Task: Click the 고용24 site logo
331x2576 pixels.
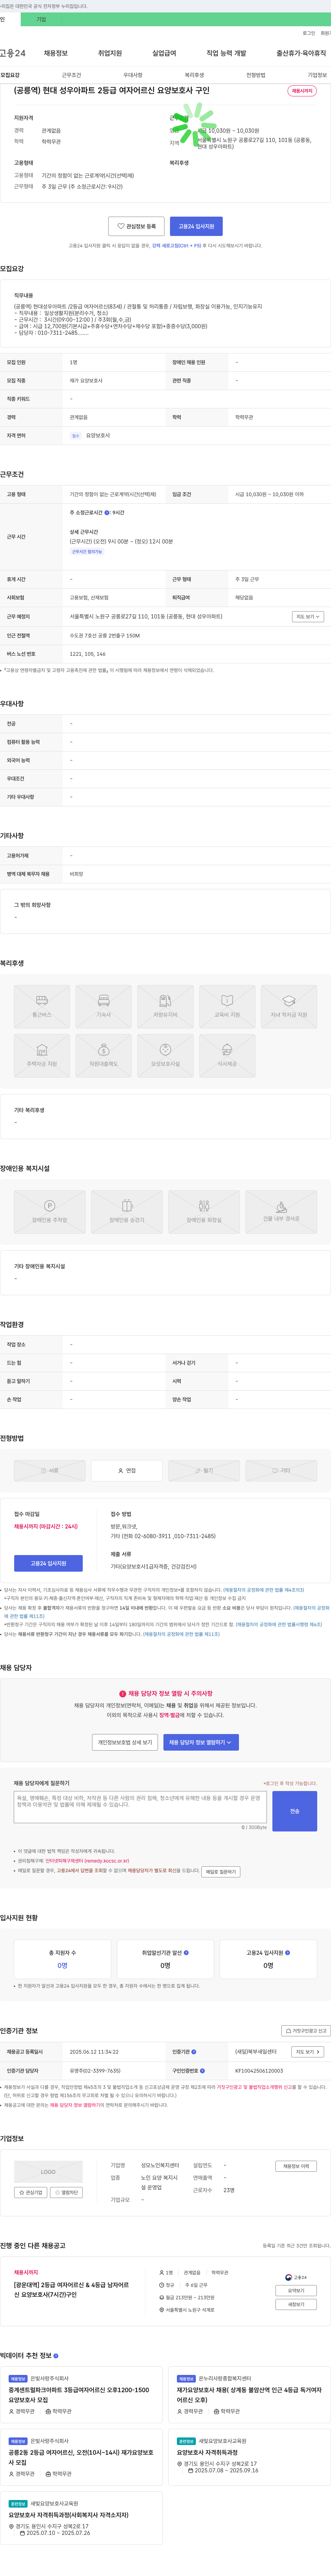Action: (13, 53)
